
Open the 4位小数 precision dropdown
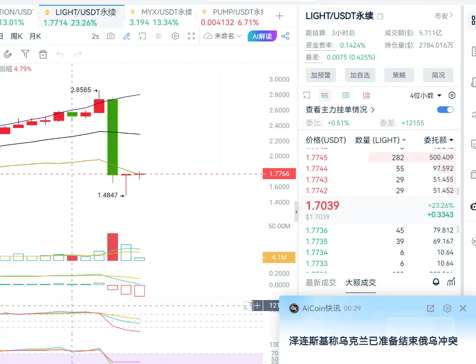(426, 96)
